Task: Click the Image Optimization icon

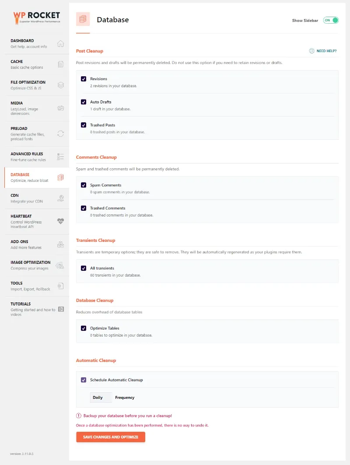Action: (61, 265)
